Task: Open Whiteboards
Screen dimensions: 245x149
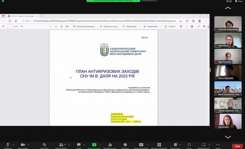Action: [204, 146]
